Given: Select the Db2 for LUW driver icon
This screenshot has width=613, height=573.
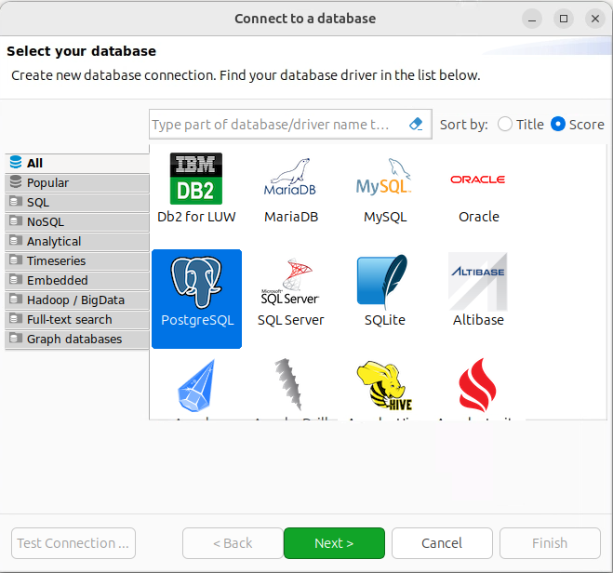Looking at the screenshot, I should [x=196, y=180].
